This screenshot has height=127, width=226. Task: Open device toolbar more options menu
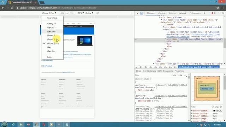coord(131,13)
